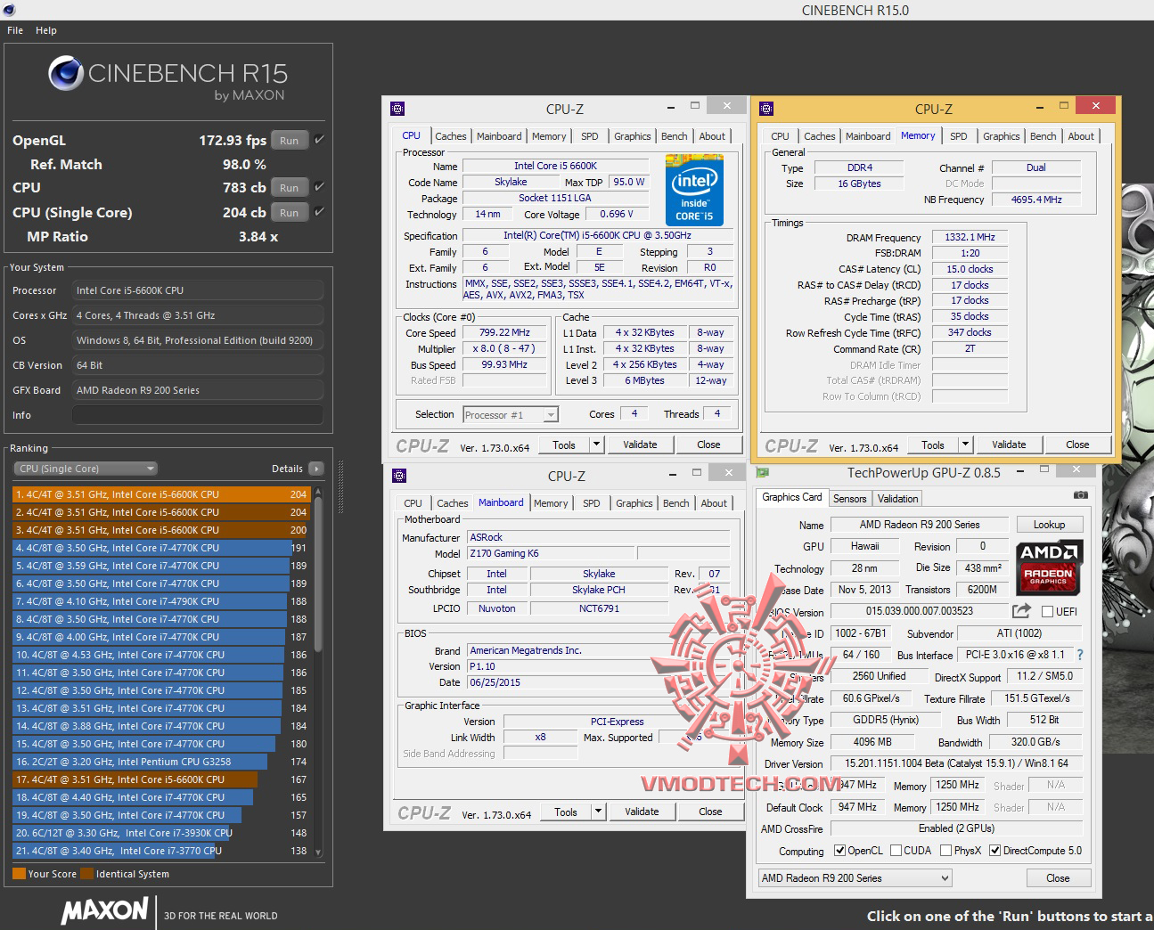The image size is (1154, 930).
Task: Click the NB Frequency value 4695.4 MHz
Action: [1036, 200]
